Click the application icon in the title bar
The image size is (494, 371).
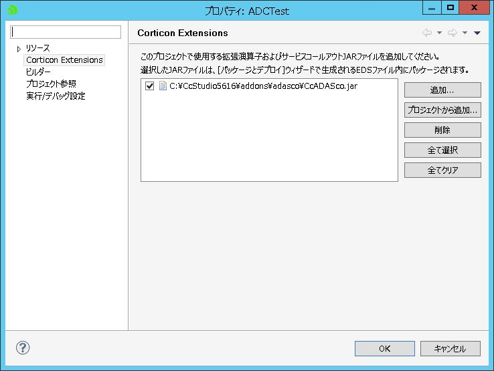point(12,10)
